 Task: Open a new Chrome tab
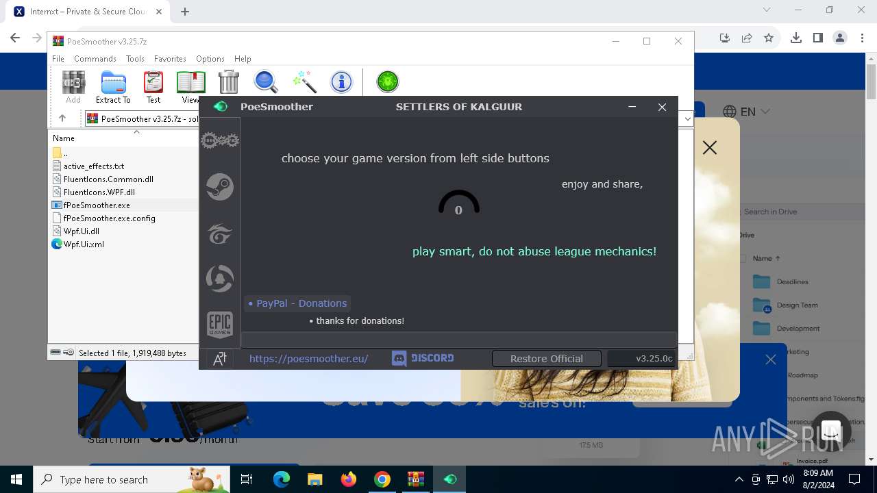click(x=185, y=11)
